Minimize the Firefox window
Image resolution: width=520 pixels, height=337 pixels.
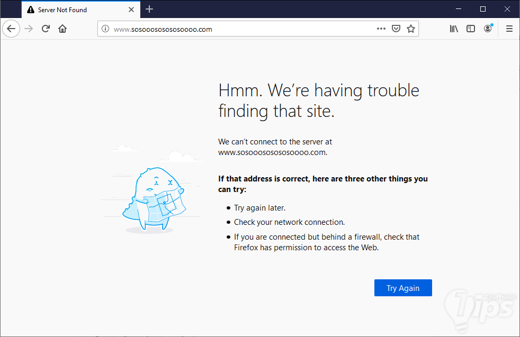click(459, 9)
